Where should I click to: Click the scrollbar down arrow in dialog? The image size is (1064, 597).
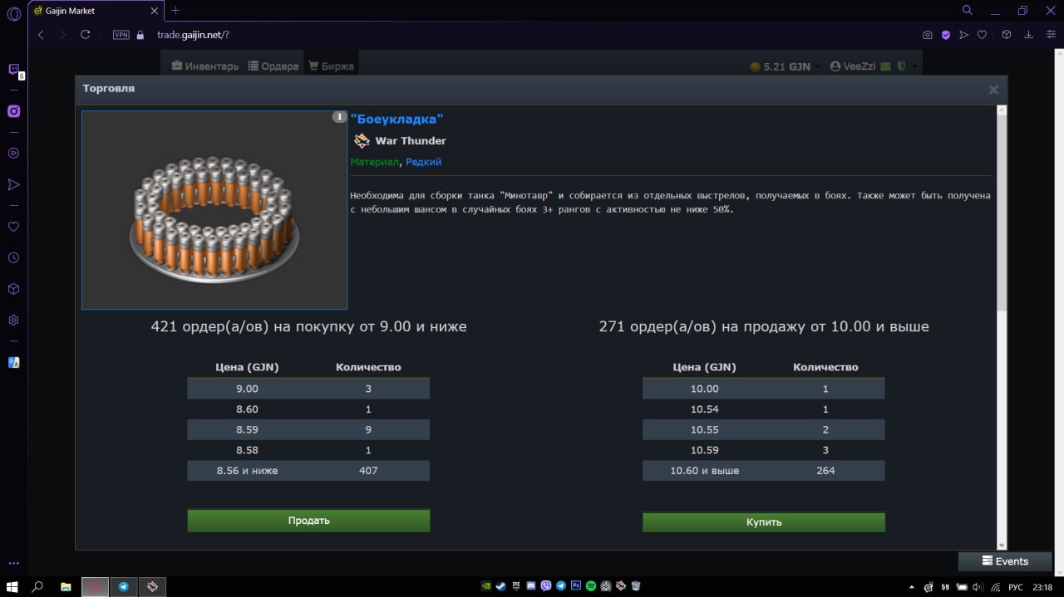1002,545
